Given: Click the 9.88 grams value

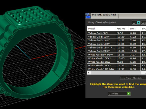Looking at the screenshot, I should tap(120, 62).
